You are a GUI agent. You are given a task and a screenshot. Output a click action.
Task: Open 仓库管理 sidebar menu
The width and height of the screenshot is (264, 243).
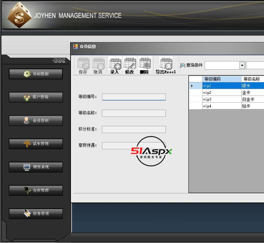(36, 190)
